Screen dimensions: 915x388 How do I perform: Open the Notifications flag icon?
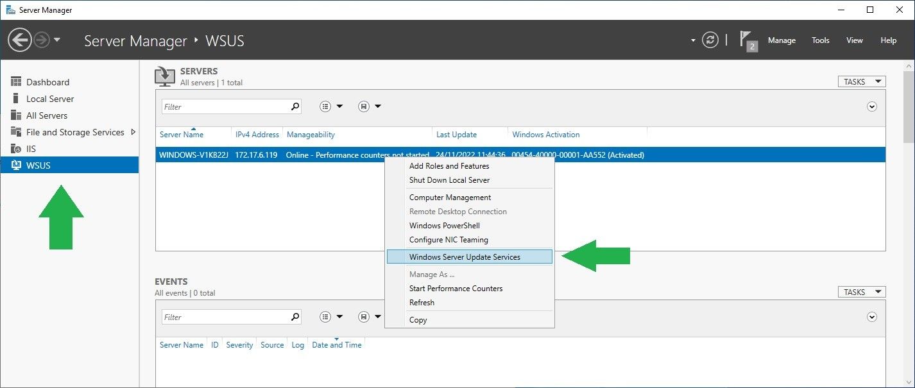(x=748, y=40)
